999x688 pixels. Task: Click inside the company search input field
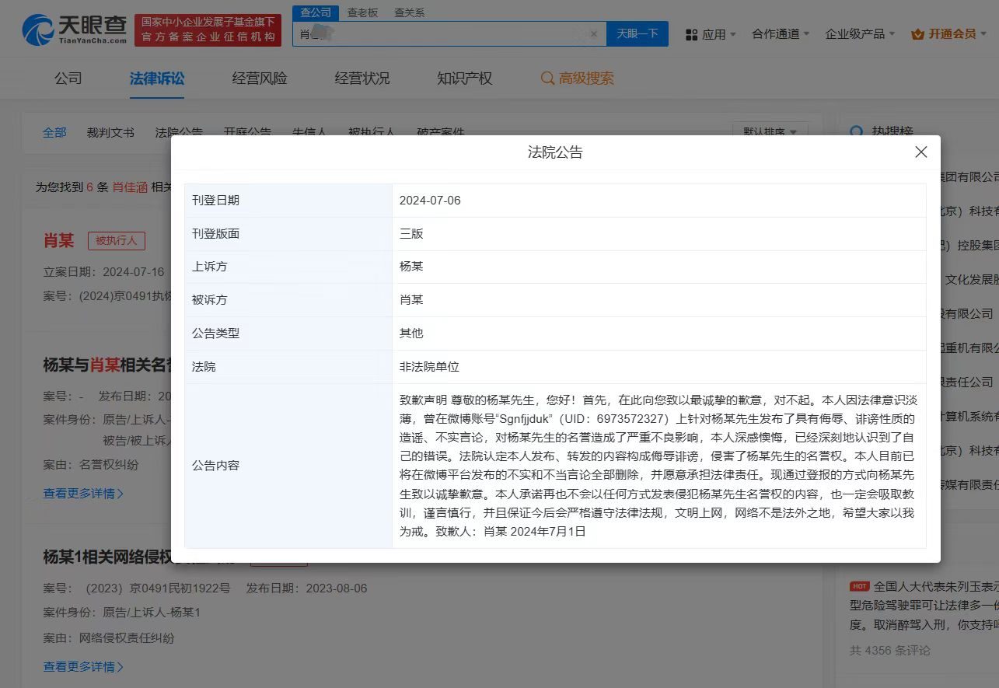443,33
